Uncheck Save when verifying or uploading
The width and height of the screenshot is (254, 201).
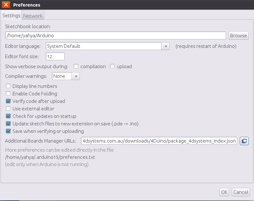8,131
